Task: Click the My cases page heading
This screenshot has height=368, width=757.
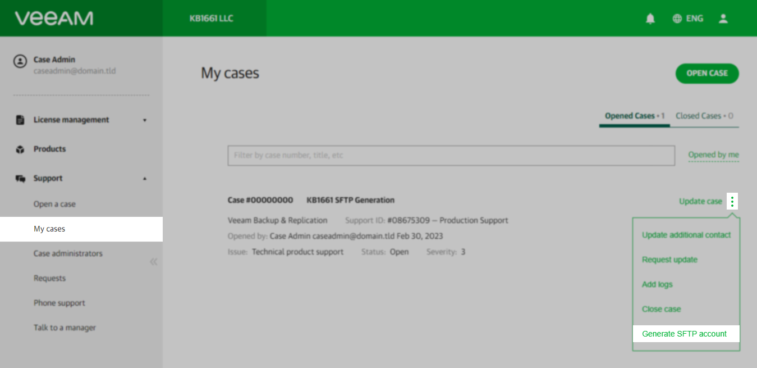Action: (x=230, y=74)
